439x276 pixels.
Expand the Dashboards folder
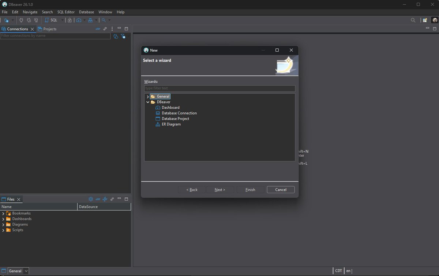point(3,219)
